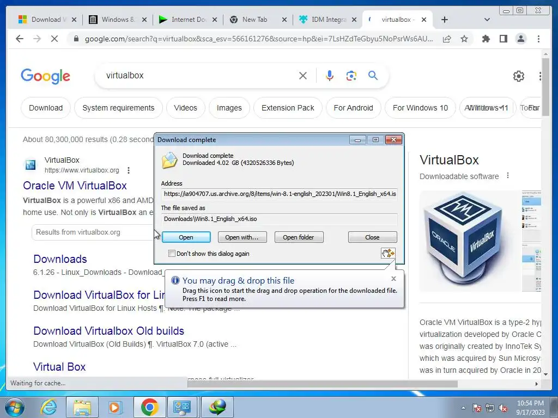This screenshot has height=418, width=558.
Task: Open control panel taskbar icon
Action: click(x=183, y=407)
